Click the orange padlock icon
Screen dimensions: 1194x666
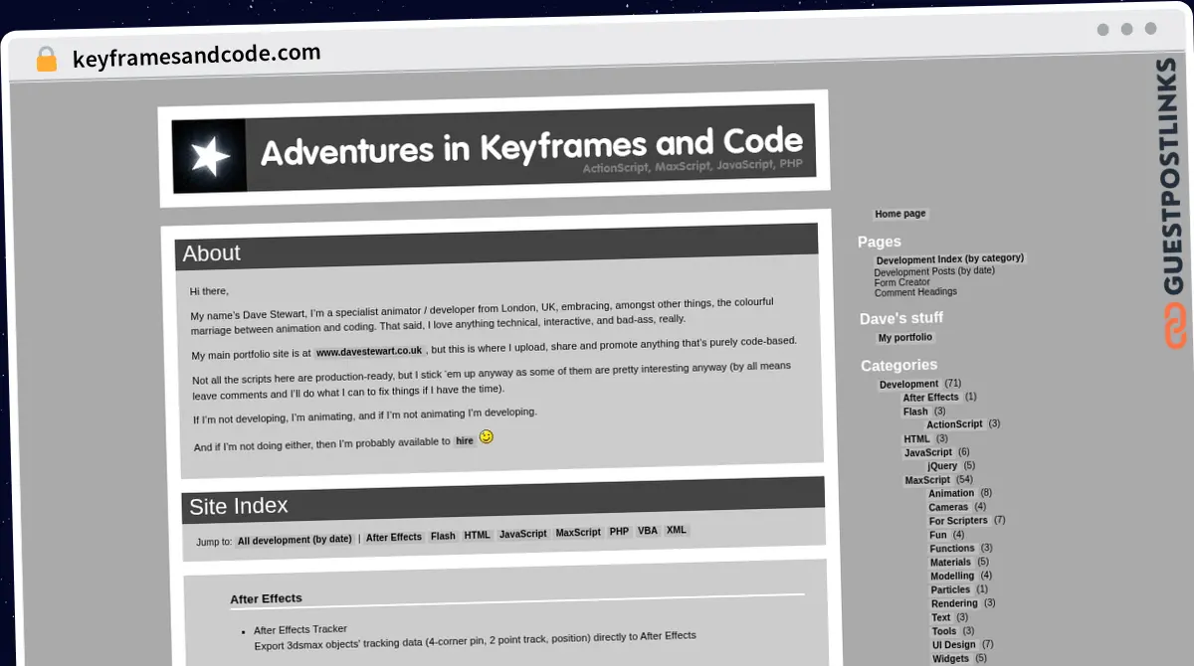(47, 60)
